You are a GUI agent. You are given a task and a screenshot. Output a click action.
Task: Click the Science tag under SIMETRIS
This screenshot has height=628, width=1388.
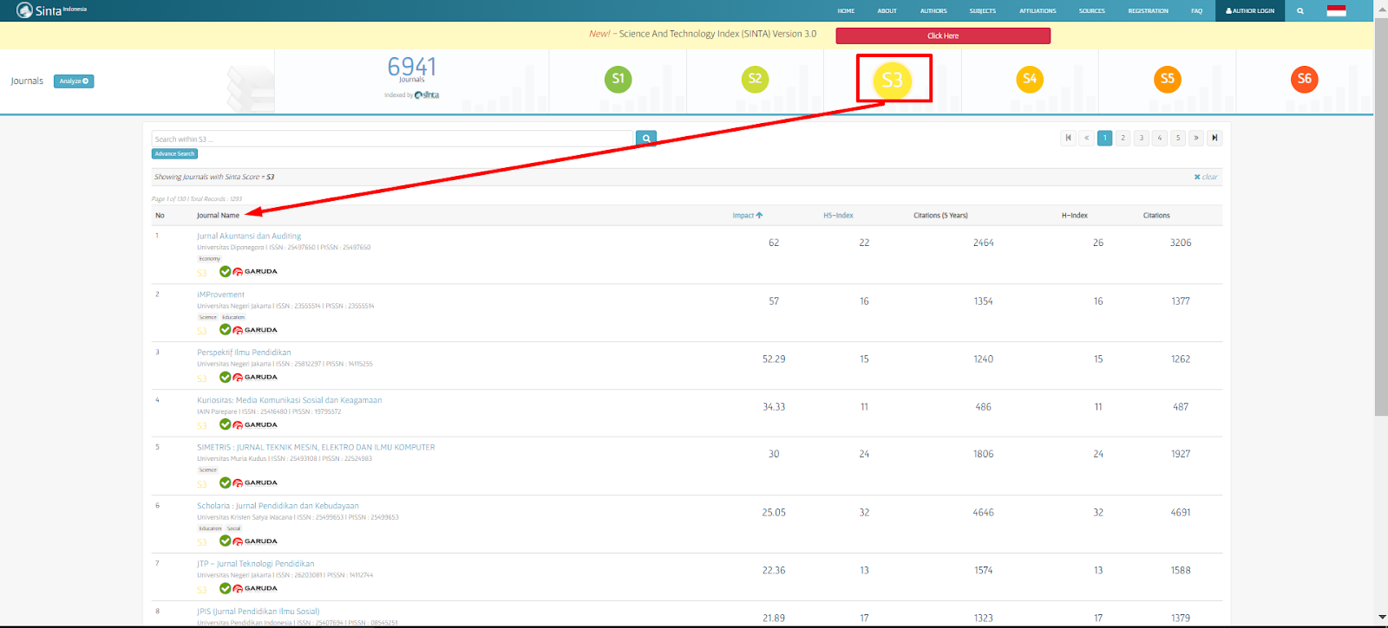[208, 470]
